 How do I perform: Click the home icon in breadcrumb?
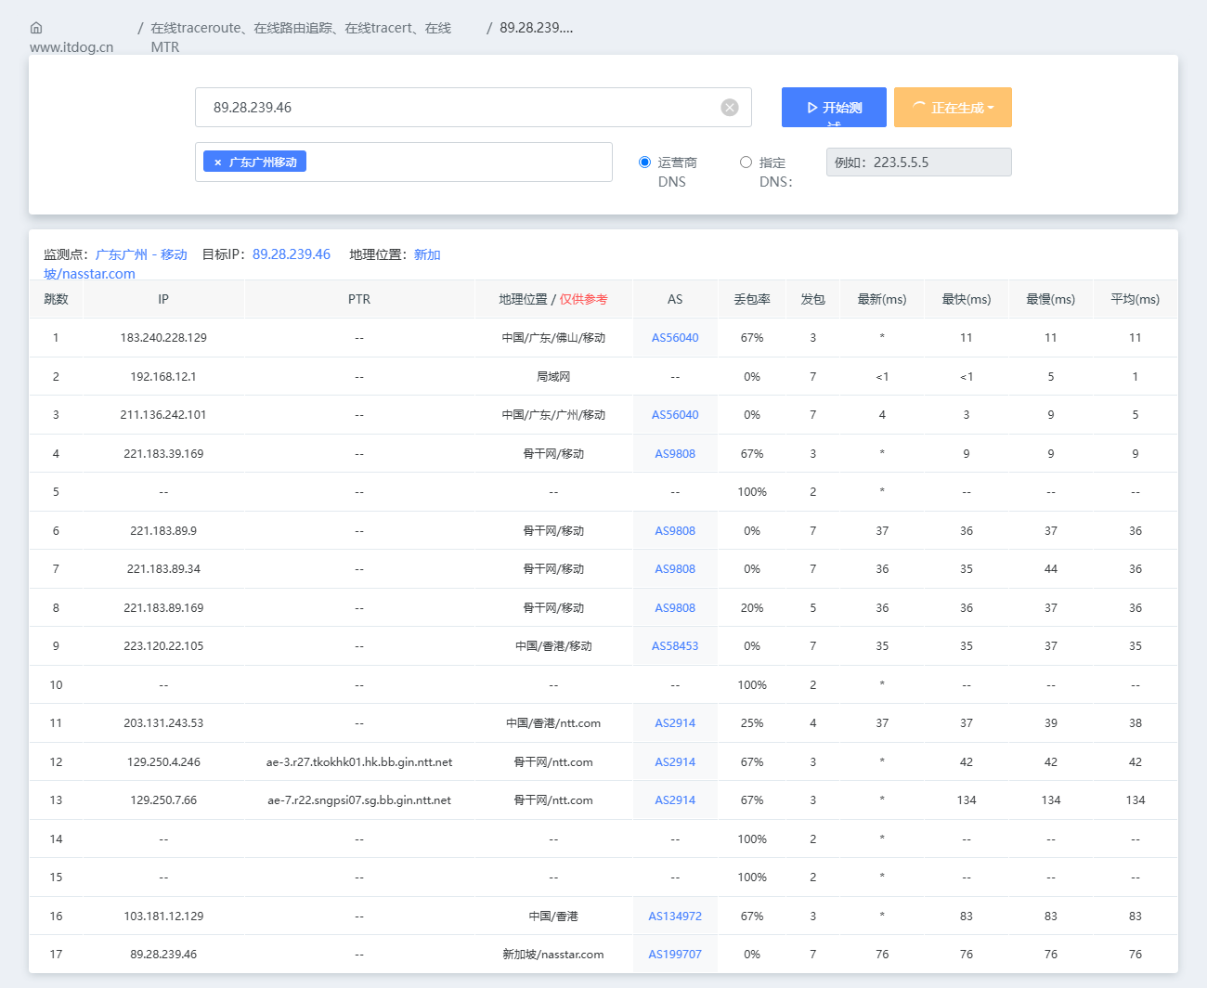click(36, 28)
